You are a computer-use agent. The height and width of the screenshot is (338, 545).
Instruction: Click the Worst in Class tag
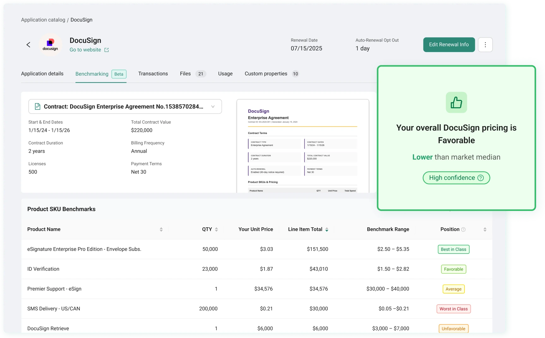(x=453, y=309)
